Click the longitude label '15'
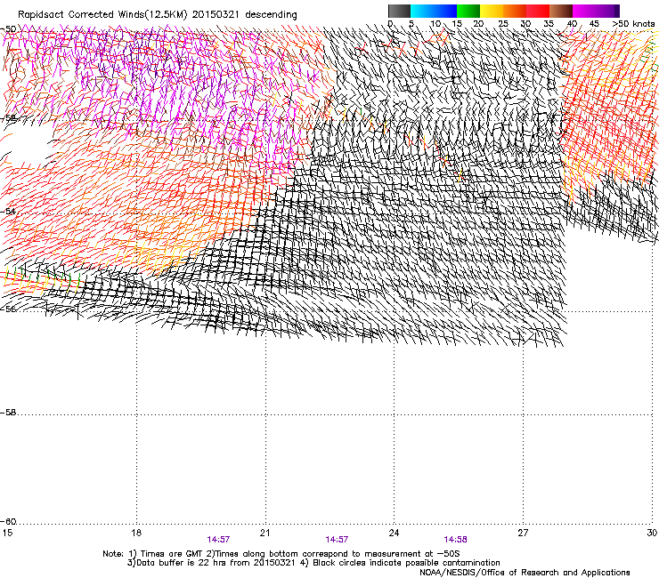This screenshot has width=659, height=578. click(7, 533)
